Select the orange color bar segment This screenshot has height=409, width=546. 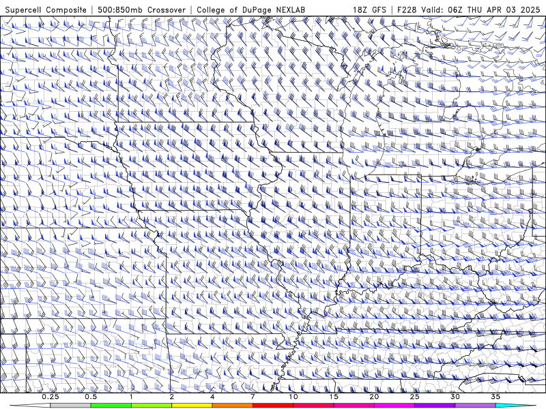click(232, 406)
